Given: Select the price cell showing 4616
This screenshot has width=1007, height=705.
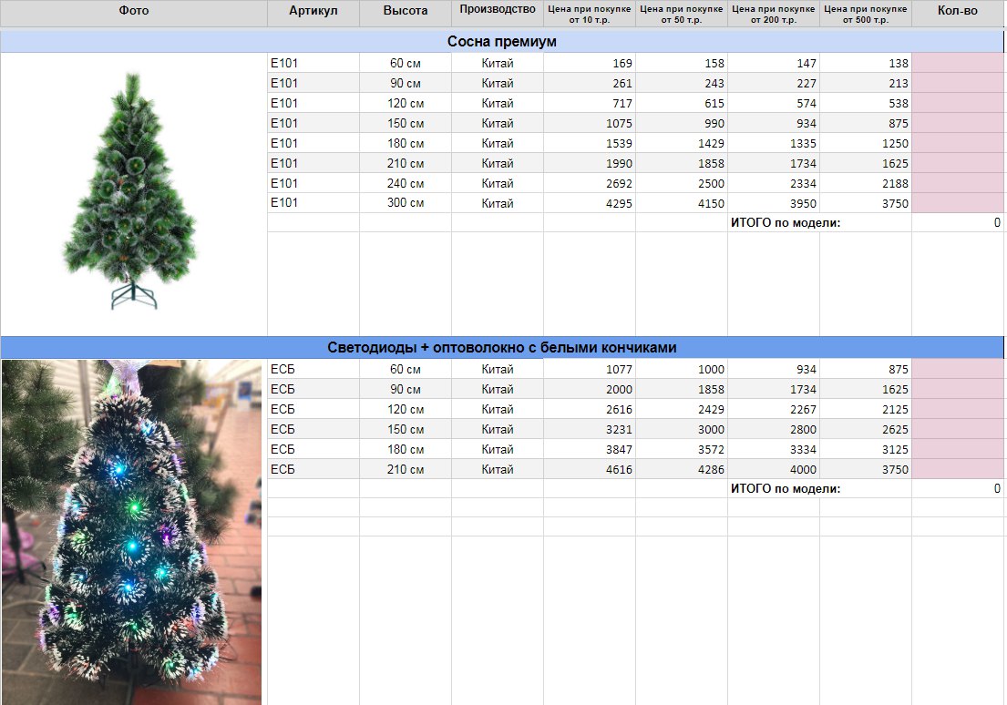Looking at the screenshot, I should pos(590,469).
